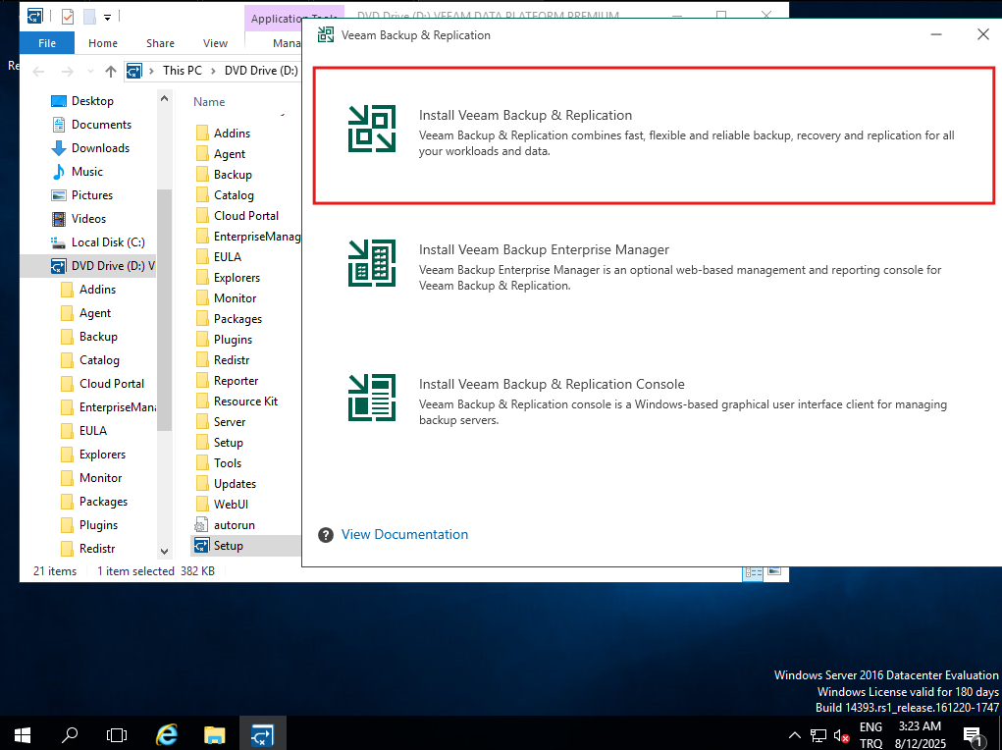
Task: Open the Action Center notifications icon
Action: [973, 736]
